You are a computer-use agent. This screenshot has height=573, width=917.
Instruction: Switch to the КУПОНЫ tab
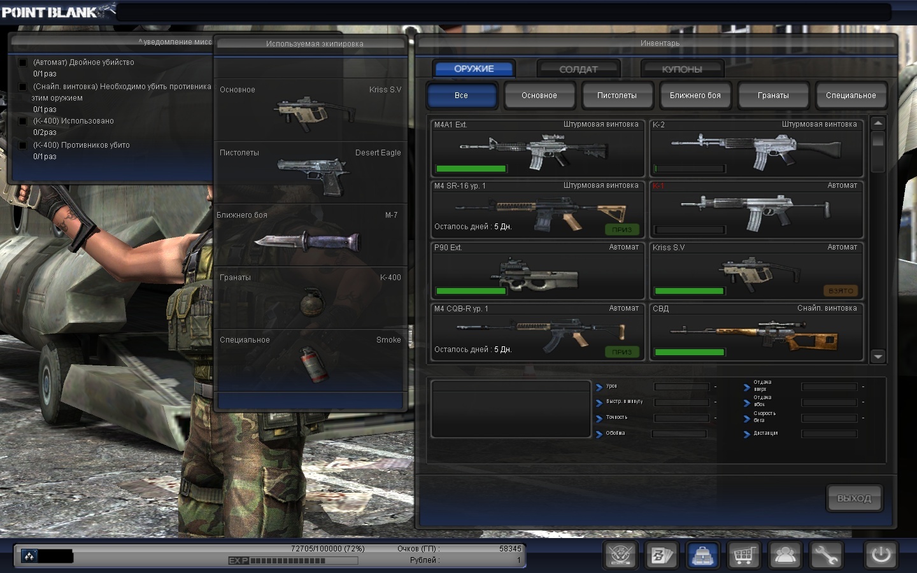pyautogui.click(x=681, y=69)
